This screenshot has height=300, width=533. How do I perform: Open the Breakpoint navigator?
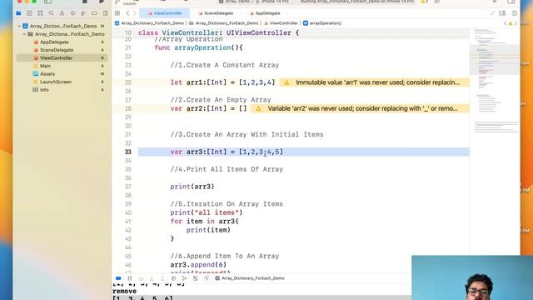pyautogui.click(x=94, y=13)
